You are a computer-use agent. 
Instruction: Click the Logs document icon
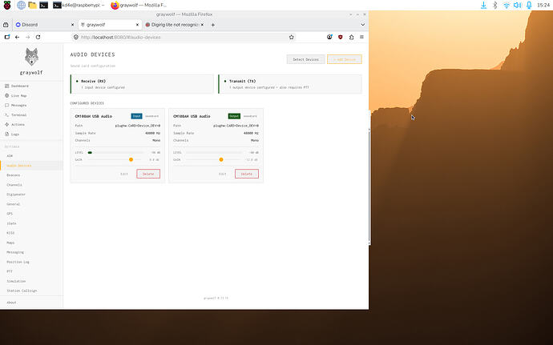tap(6, 134)
